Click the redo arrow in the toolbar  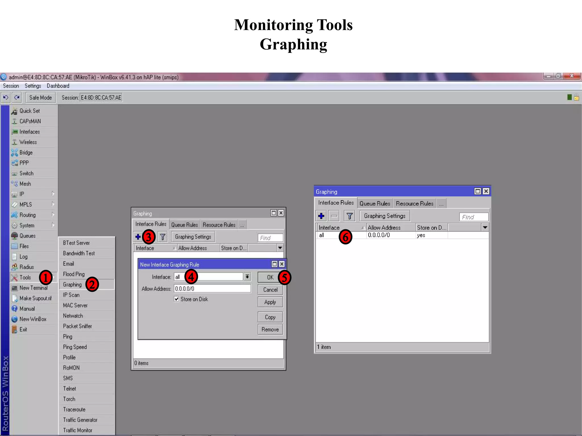(x=17, y=98)
